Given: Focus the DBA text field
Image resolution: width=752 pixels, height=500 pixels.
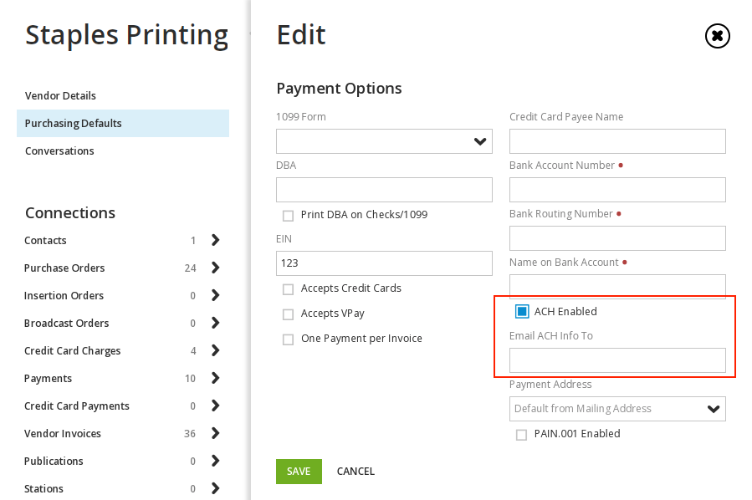Looking at the screenshot, I should (384, 190).
